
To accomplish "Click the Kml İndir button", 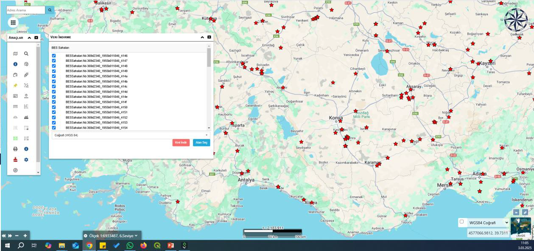I will [181, 143].
